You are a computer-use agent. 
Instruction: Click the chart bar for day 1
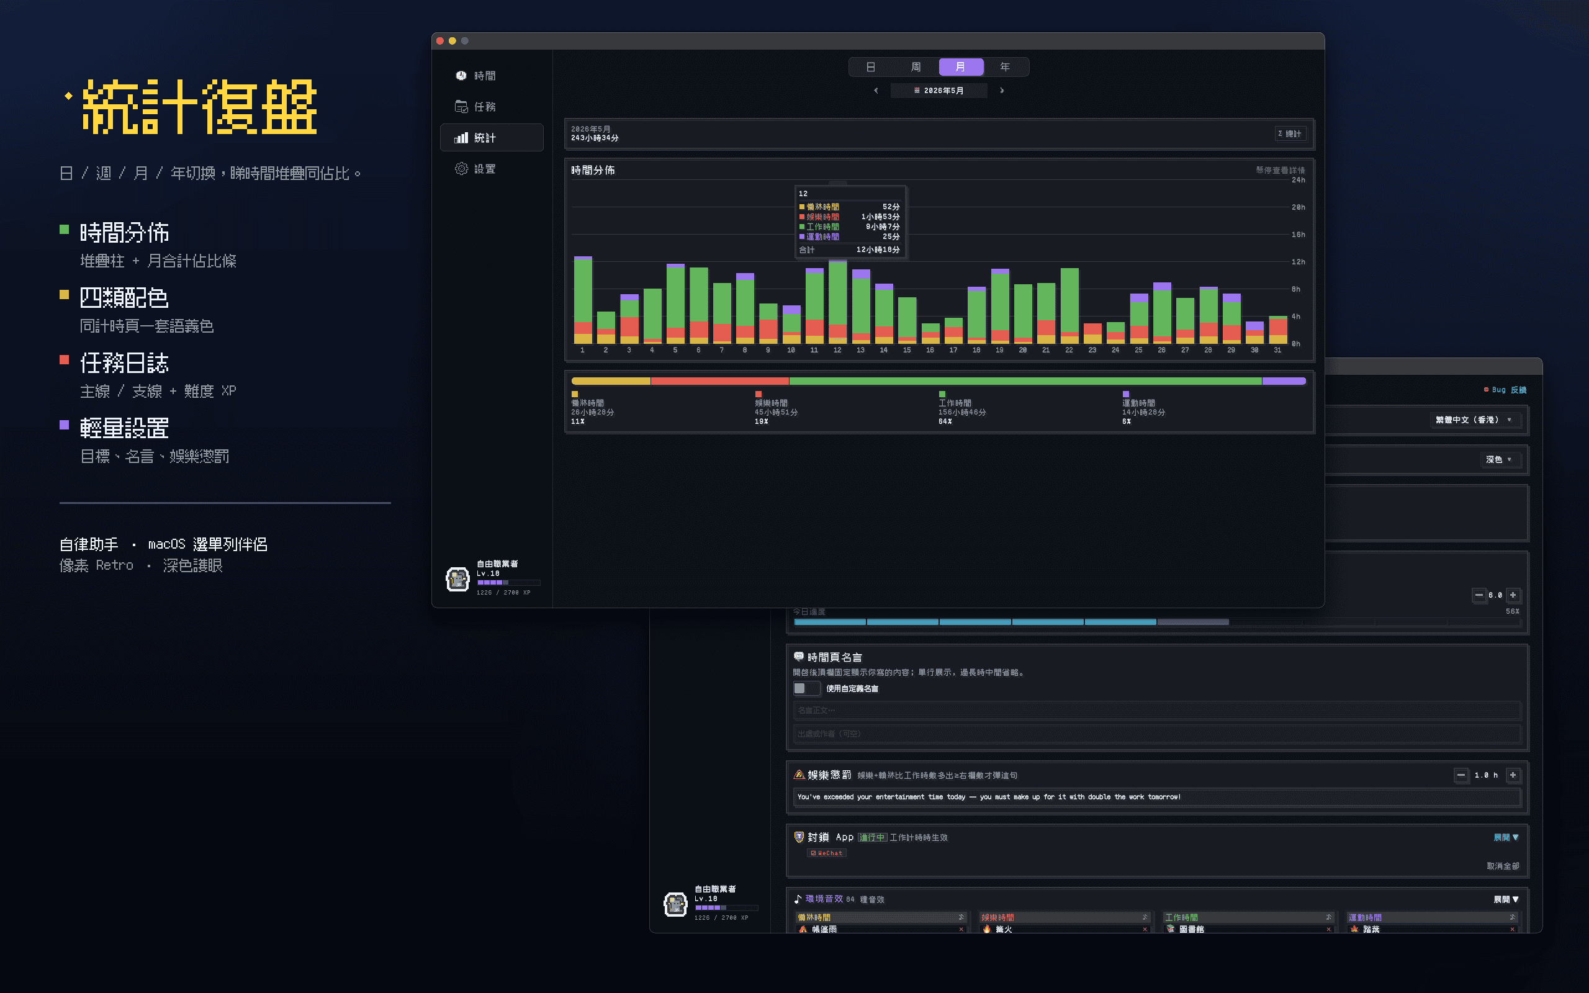(582, 300)
